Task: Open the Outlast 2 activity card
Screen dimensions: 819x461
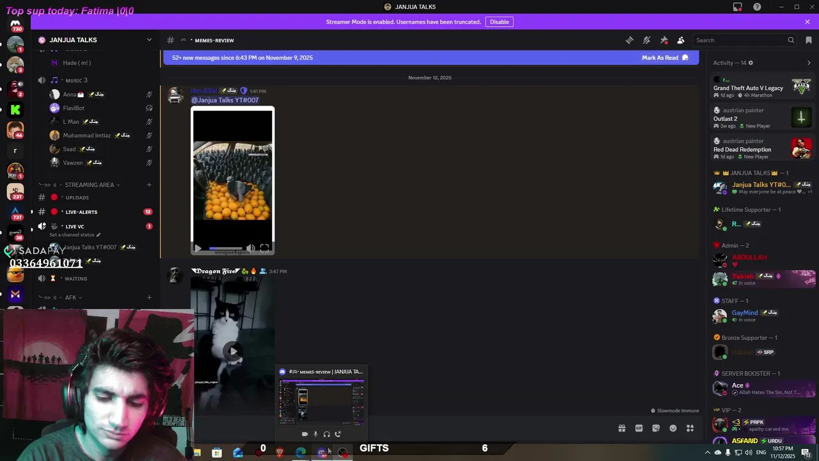Action: (763, 118)
